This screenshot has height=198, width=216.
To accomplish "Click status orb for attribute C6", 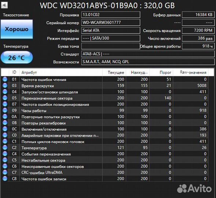I will pyautogui.click(x=5, y=166).
